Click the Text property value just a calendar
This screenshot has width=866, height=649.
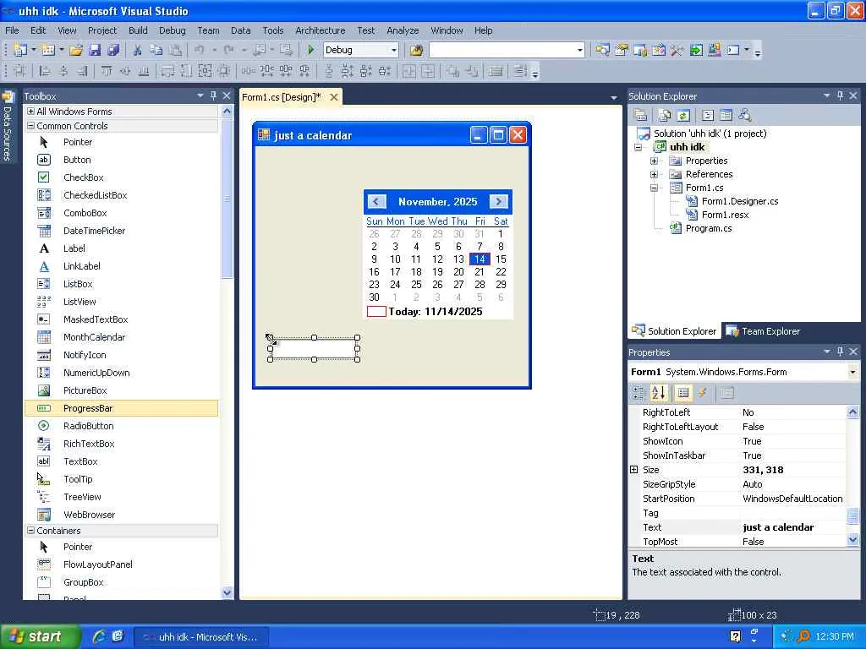point(778,527)
